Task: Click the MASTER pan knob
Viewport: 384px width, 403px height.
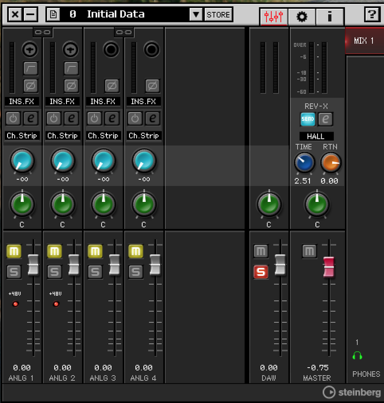Action: point(317,204)
